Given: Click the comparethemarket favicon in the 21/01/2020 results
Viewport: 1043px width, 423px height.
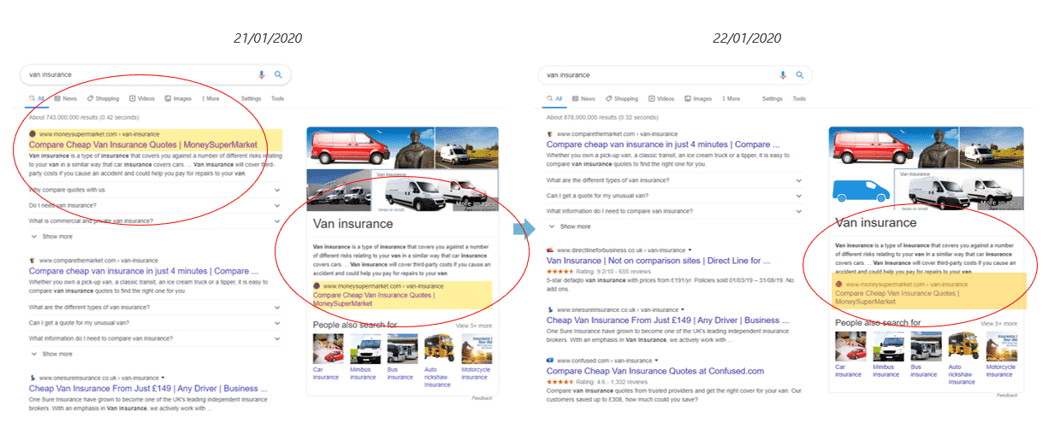Looking at the screenshot, I should [x=33, y=260].
